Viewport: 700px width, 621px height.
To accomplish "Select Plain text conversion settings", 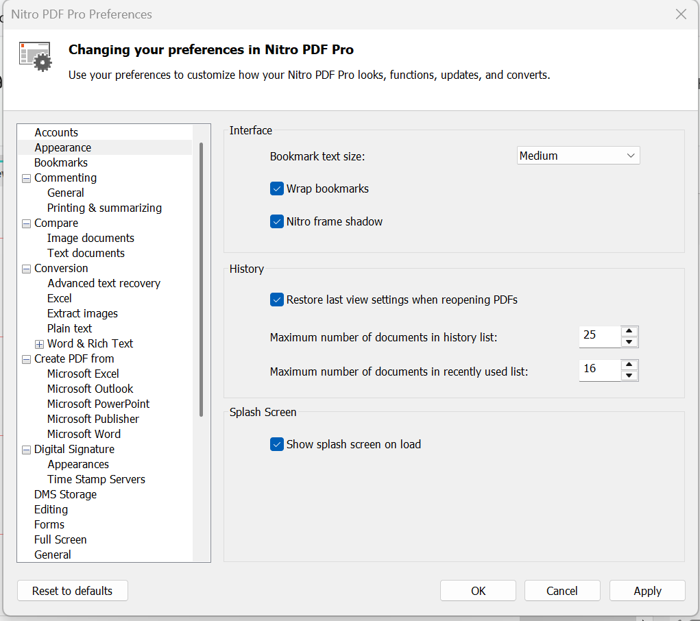I will (x=70, y=328).
